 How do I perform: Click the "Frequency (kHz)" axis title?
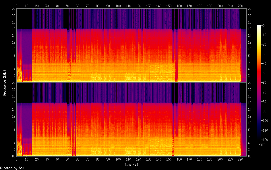pyautogui.click(x=5, y=83)
